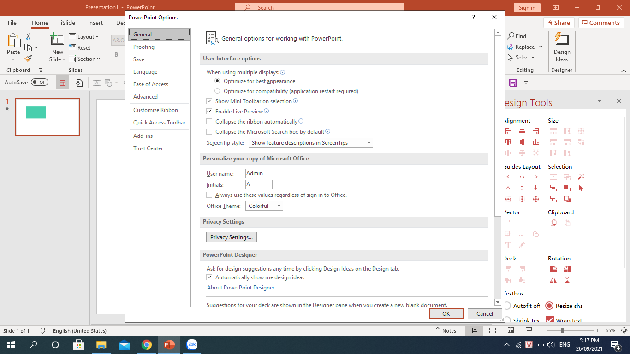Click the OK button in Options dialog
630x354 pixels.
(x=446, y=313)
